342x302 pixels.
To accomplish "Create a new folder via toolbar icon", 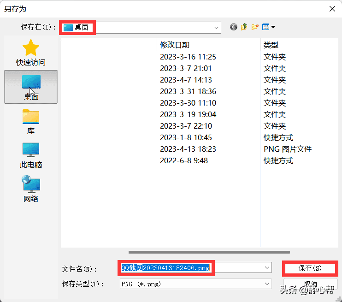I will (x=255, y=27).
